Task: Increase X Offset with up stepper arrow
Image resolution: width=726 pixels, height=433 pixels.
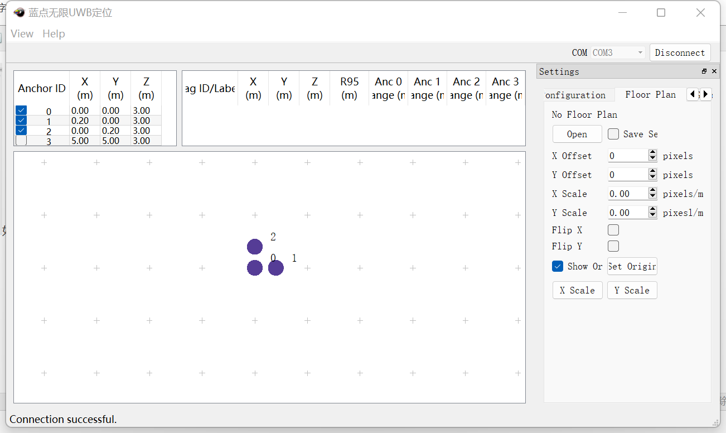Action: (652, 153)
